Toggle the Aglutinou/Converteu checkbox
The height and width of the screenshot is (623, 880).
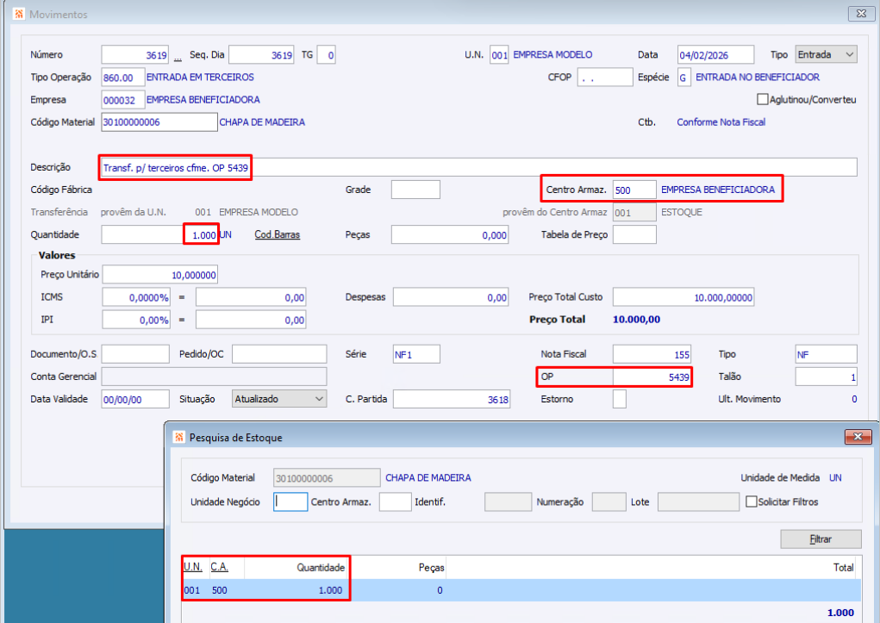(762, 99)
